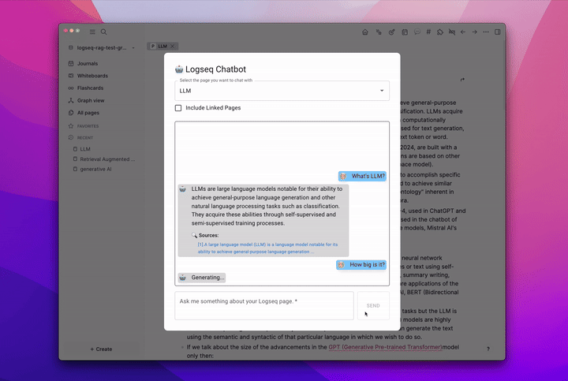Click the chatbot answer text about LLMs

[267, 206]
